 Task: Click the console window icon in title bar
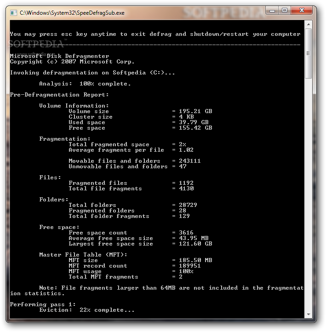point(13,13)
